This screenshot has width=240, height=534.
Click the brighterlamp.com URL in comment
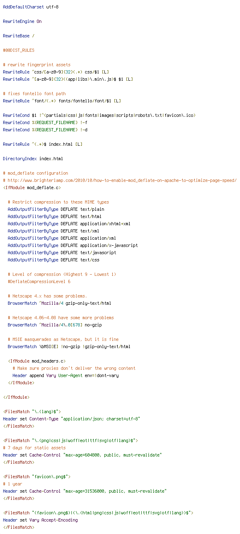(x=122, y=180)
